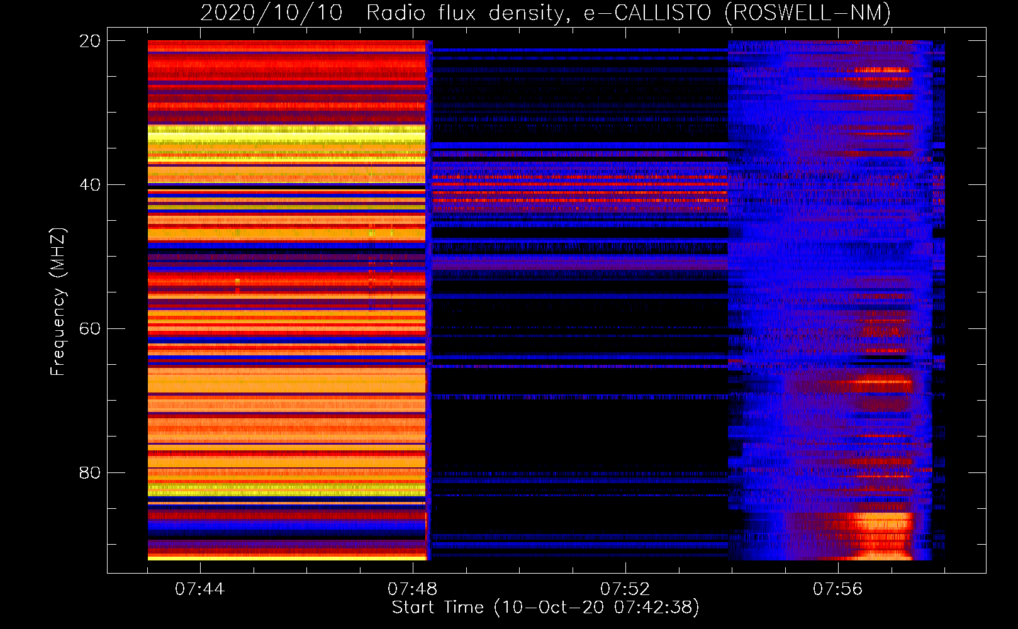This screenshot has width=1018, height=629.
Task: Click the bright burst at spectrogram bottom right
Action: pyautogui.click(x=881, y=537)
